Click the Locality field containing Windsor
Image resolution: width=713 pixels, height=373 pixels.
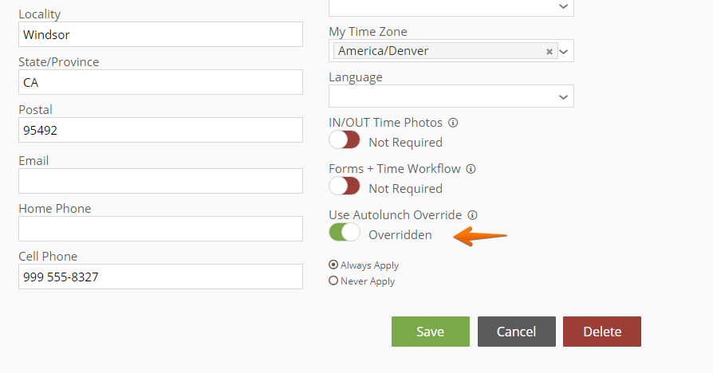(x=160, y=34)
